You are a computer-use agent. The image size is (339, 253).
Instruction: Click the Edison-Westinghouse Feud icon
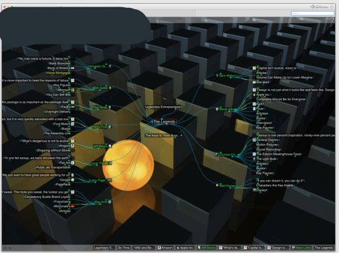point(254,154)
